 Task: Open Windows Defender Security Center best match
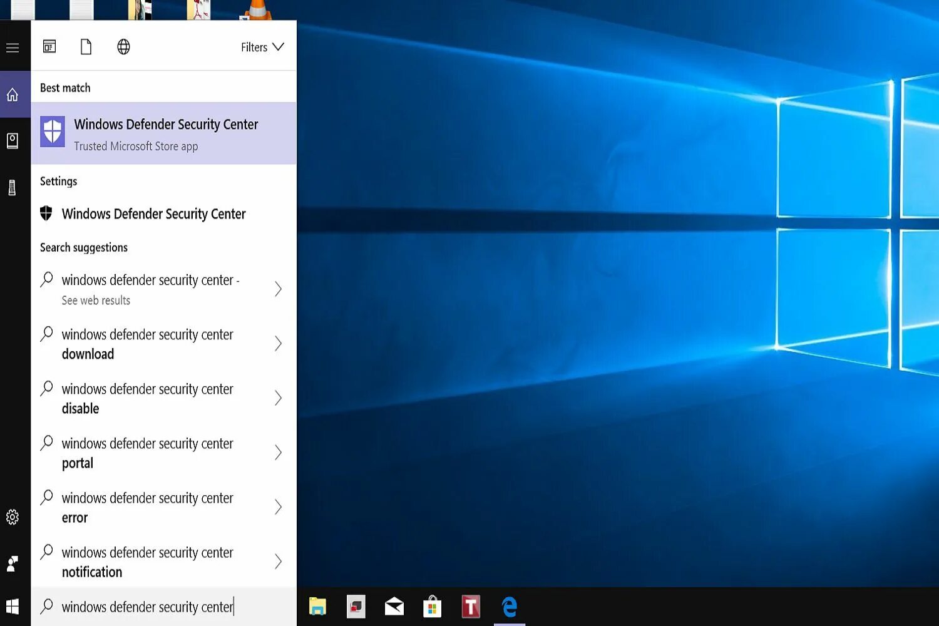pos(163,133)
